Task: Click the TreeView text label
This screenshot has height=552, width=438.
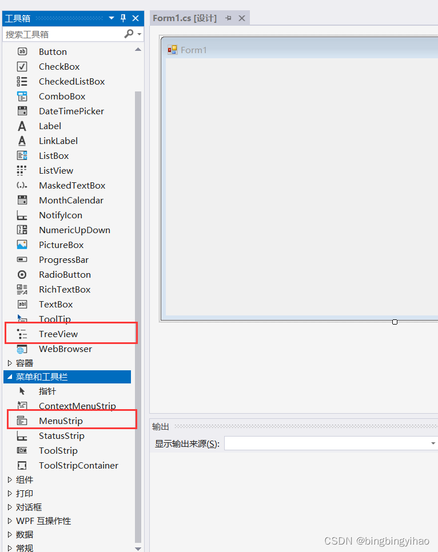Action: pos(58,334)
